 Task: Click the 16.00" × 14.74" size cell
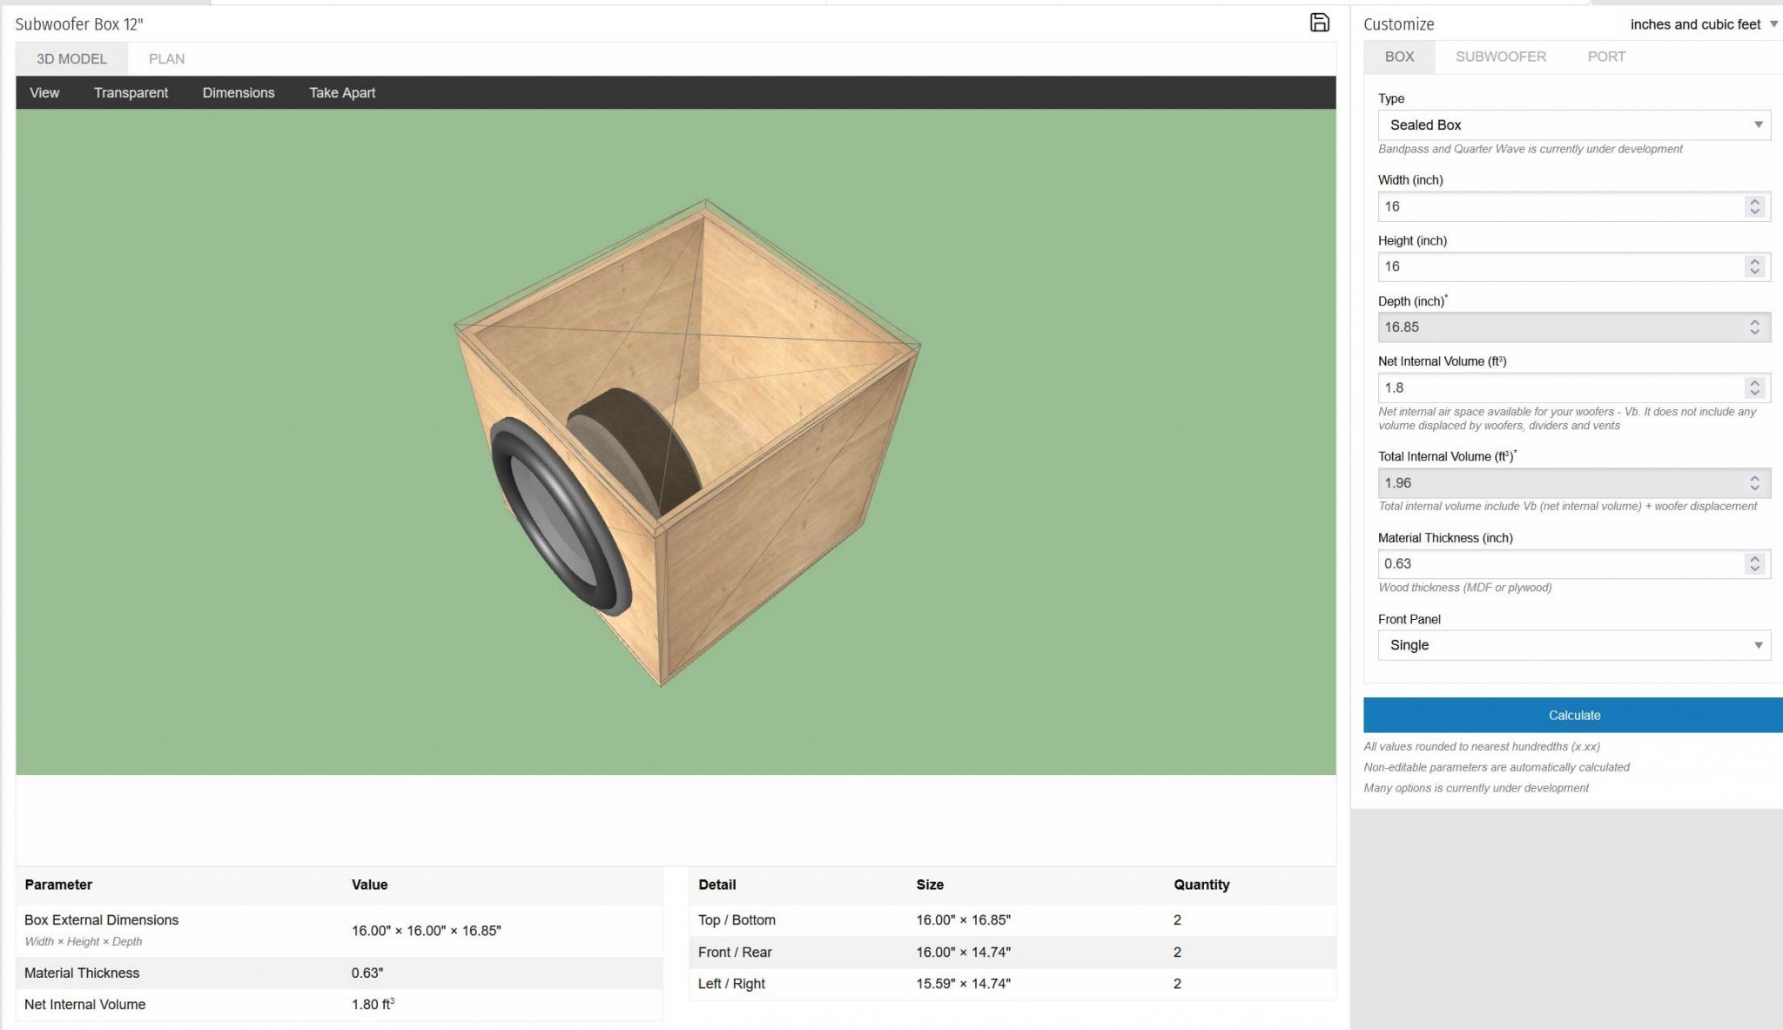click(963, 953)
